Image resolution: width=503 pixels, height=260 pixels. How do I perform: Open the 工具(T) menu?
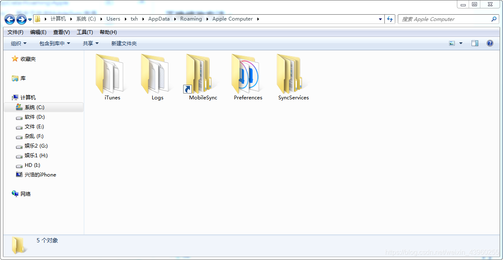point(85,32)
